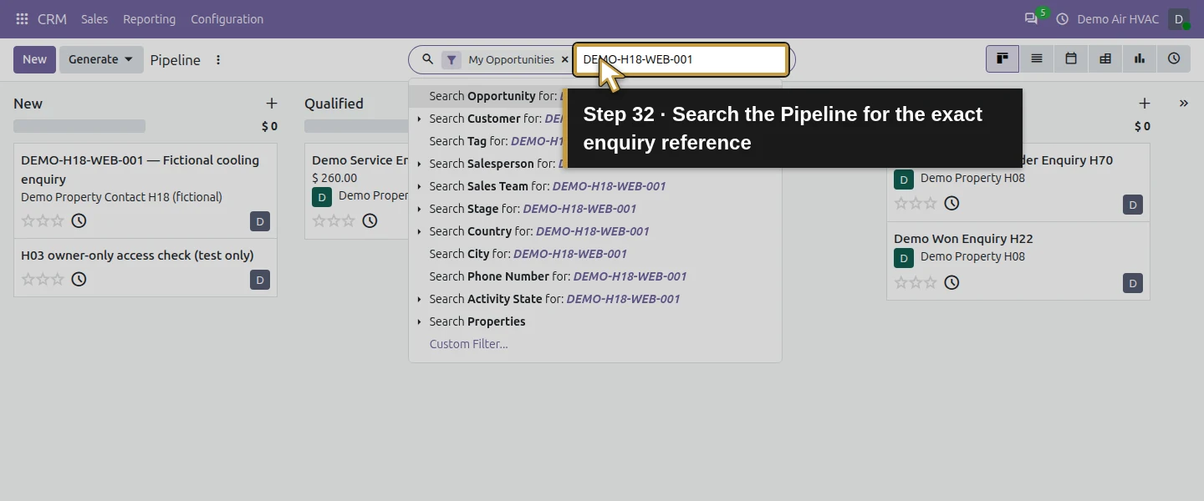Expand Search Country suggestion arrow
1204x501 pixels.
pos(419,231)
